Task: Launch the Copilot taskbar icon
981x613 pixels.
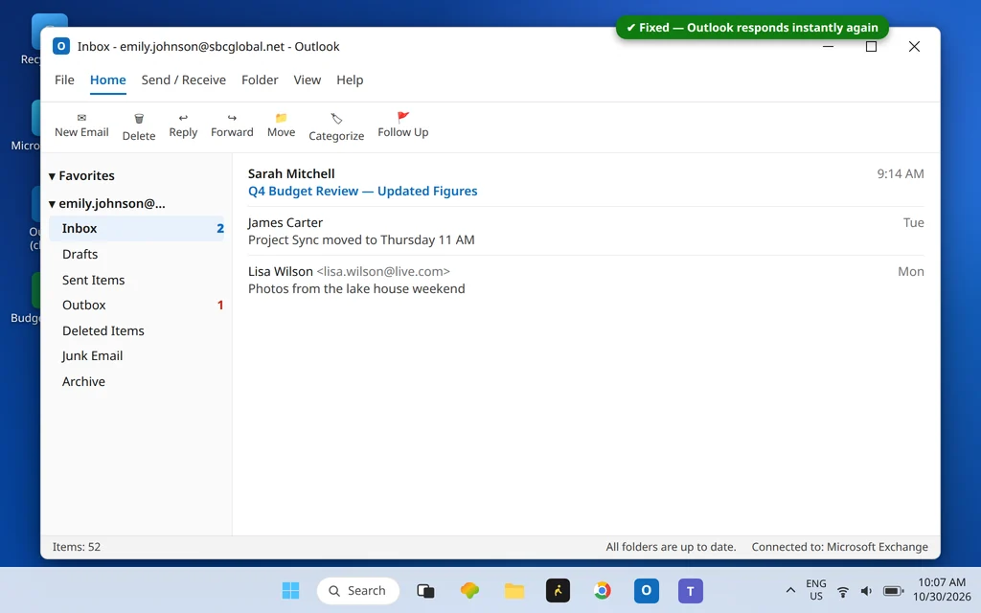Action: point(469,590)
